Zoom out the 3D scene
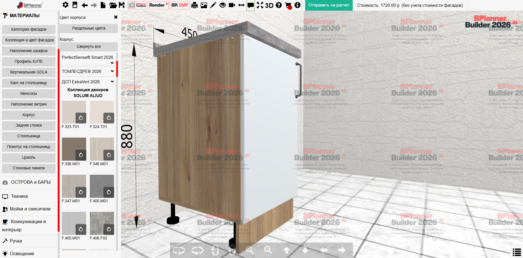The width and height of the screenshot is (523, 258). click(x=268, y=250)
